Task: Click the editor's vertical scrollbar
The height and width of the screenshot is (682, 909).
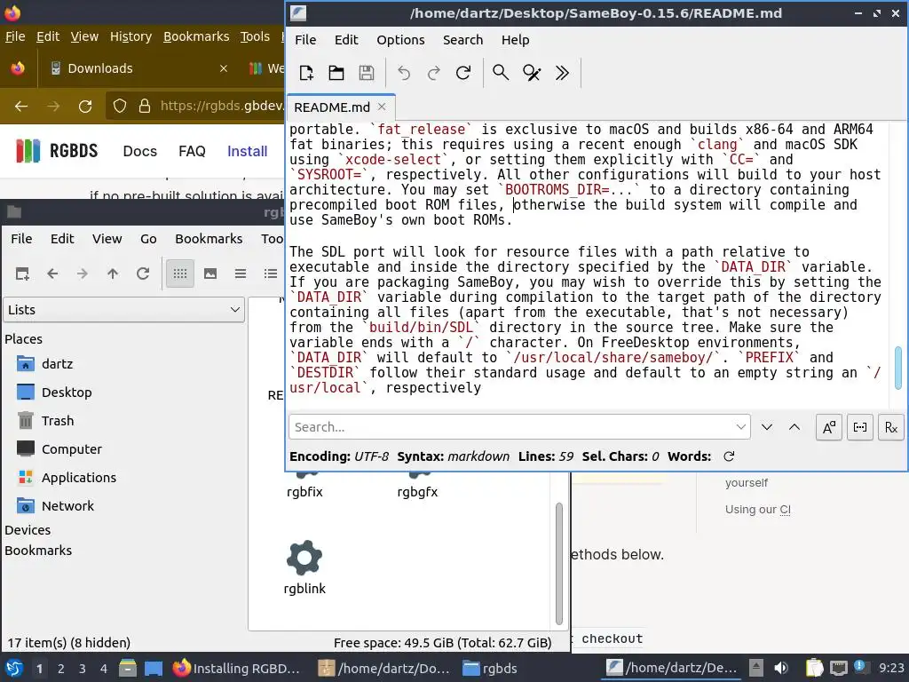Action: point(898,368)
